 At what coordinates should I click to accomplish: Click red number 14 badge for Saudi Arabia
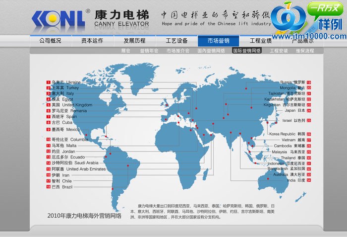tap(49, 163)
